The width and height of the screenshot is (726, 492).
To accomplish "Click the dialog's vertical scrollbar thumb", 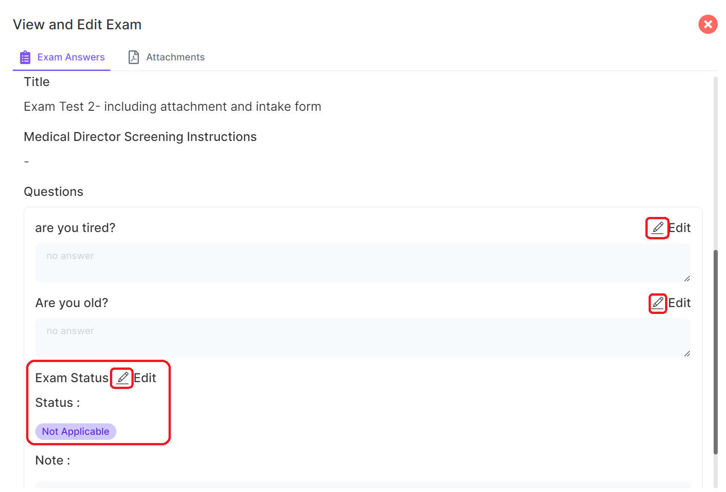I will click(715, 352).
